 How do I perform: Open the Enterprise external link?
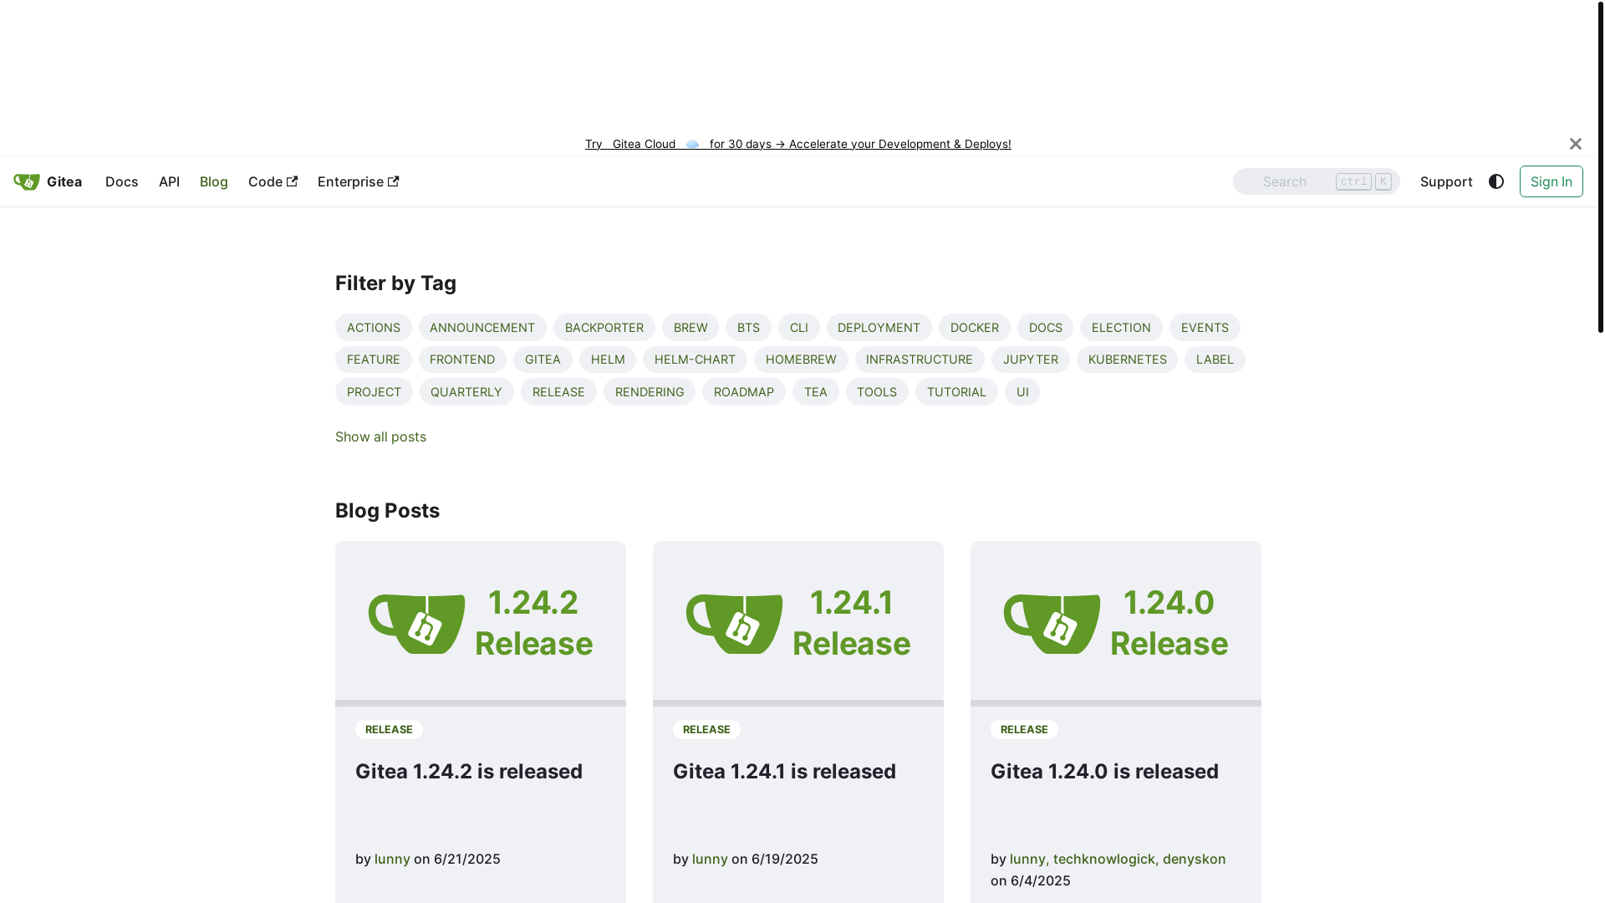(358, 181)
